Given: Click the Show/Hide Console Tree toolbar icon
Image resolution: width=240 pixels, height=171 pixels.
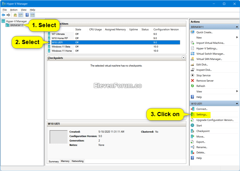Looking at the screenshot, I should tap(21, 15).
